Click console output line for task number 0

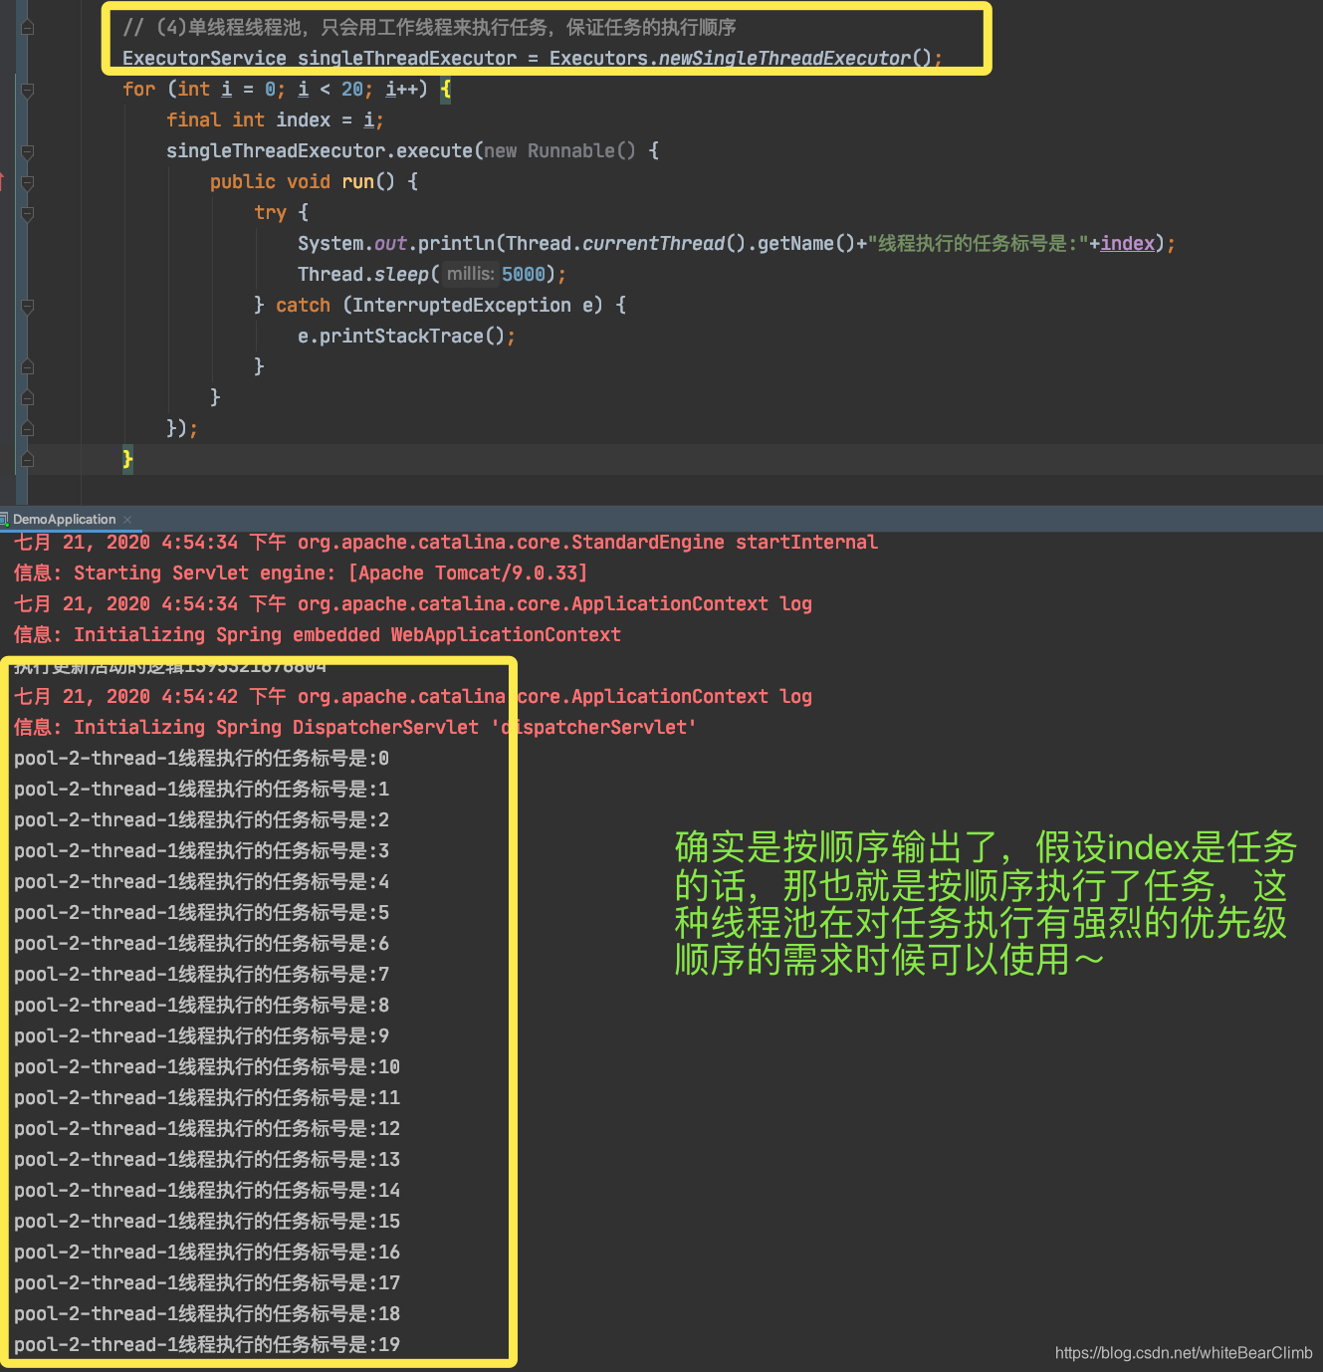(x=201, y=759)
